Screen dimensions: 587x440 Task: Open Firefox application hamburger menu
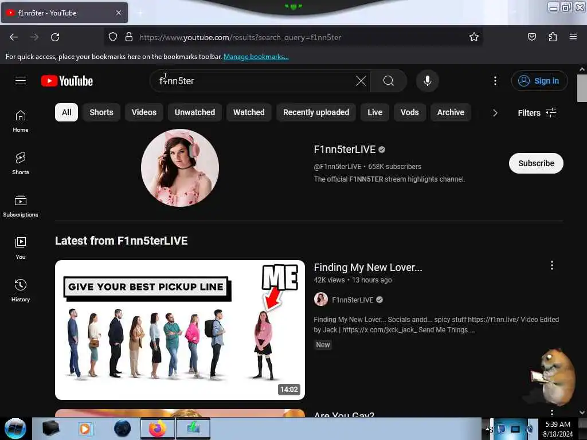[573, 37]
